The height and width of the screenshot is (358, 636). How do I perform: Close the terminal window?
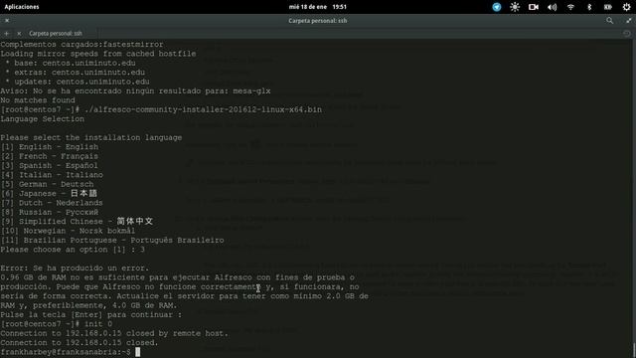click(7, 20)
